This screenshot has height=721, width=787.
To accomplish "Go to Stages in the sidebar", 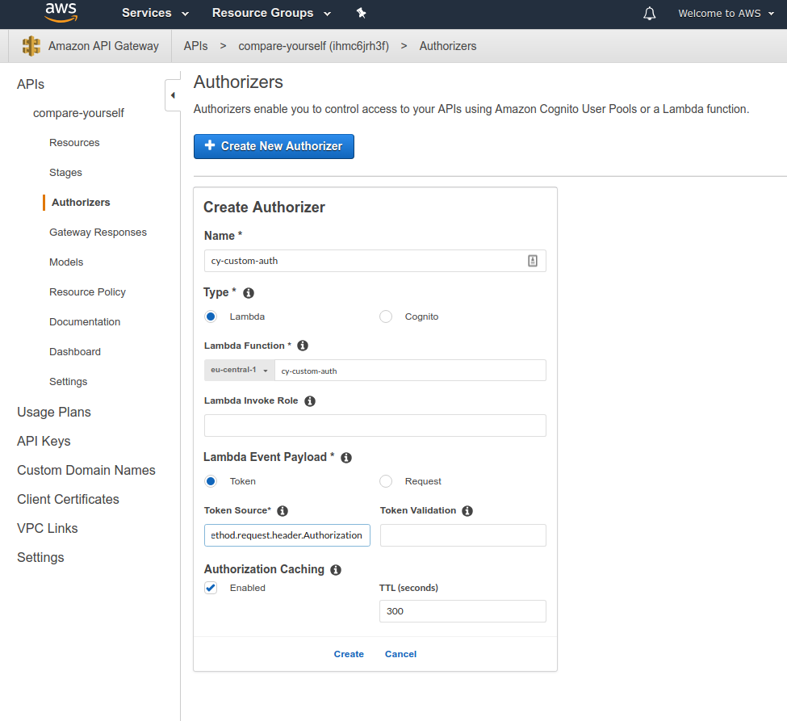I will tap(65, 173).
